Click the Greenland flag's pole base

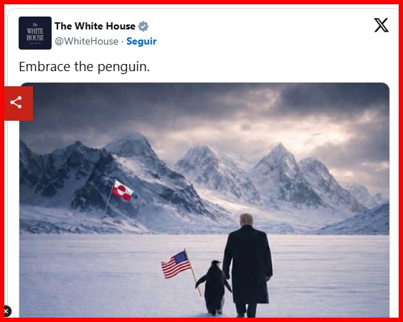pyautogui.click(x=104, y=216)
